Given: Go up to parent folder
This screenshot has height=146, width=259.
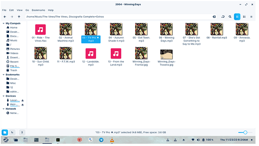Looking at the screenshot, I should [19, 16].
